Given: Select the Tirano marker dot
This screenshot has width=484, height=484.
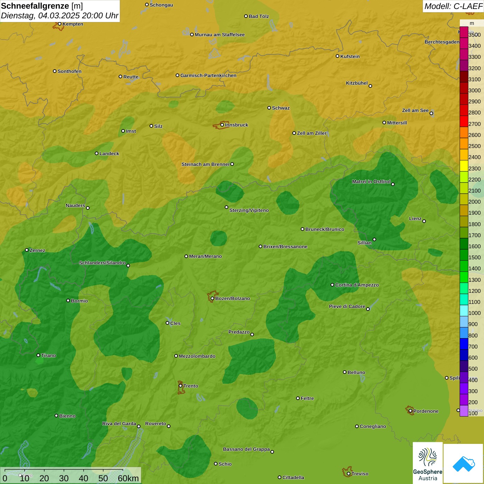Looking at the screenshot, I should pyautogui.click(x=38, y=355).
